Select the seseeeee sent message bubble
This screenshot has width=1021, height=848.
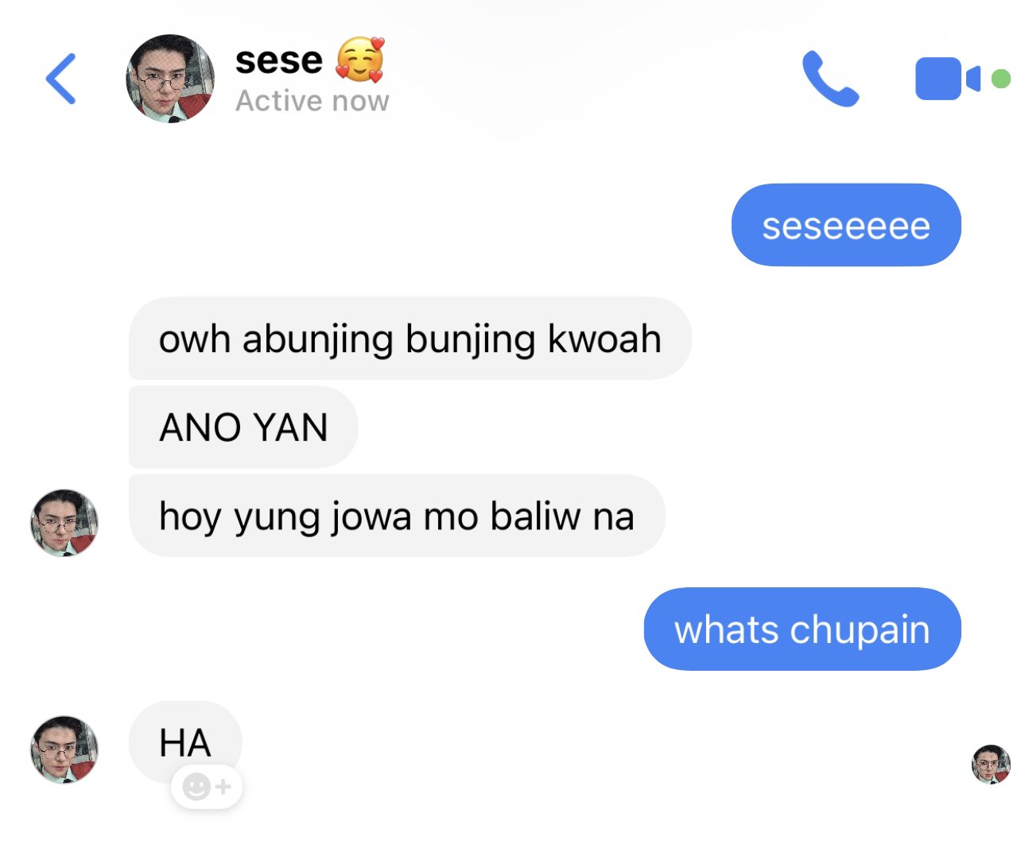click(x=846, y=225)
